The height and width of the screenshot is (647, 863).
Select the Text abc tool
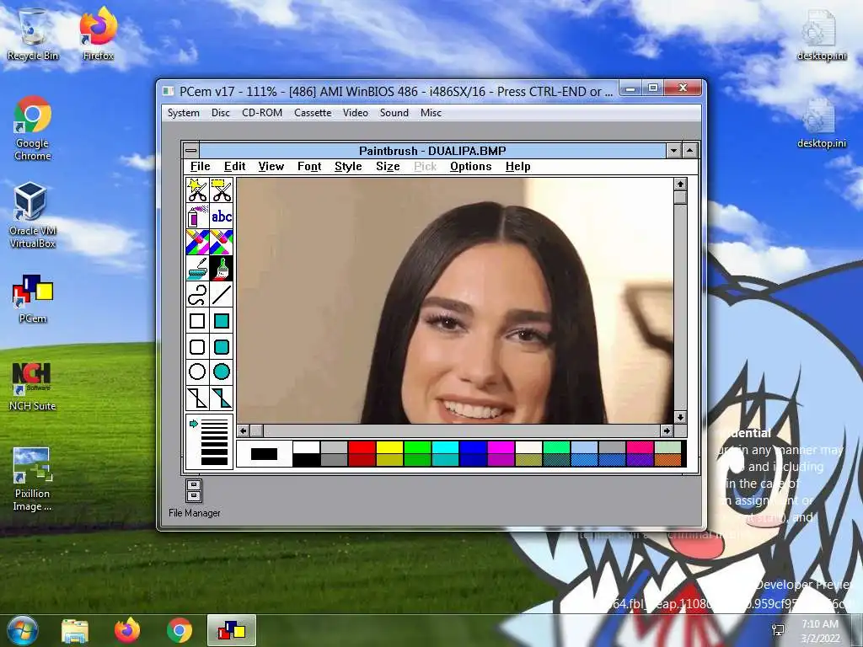pos(222,217)
